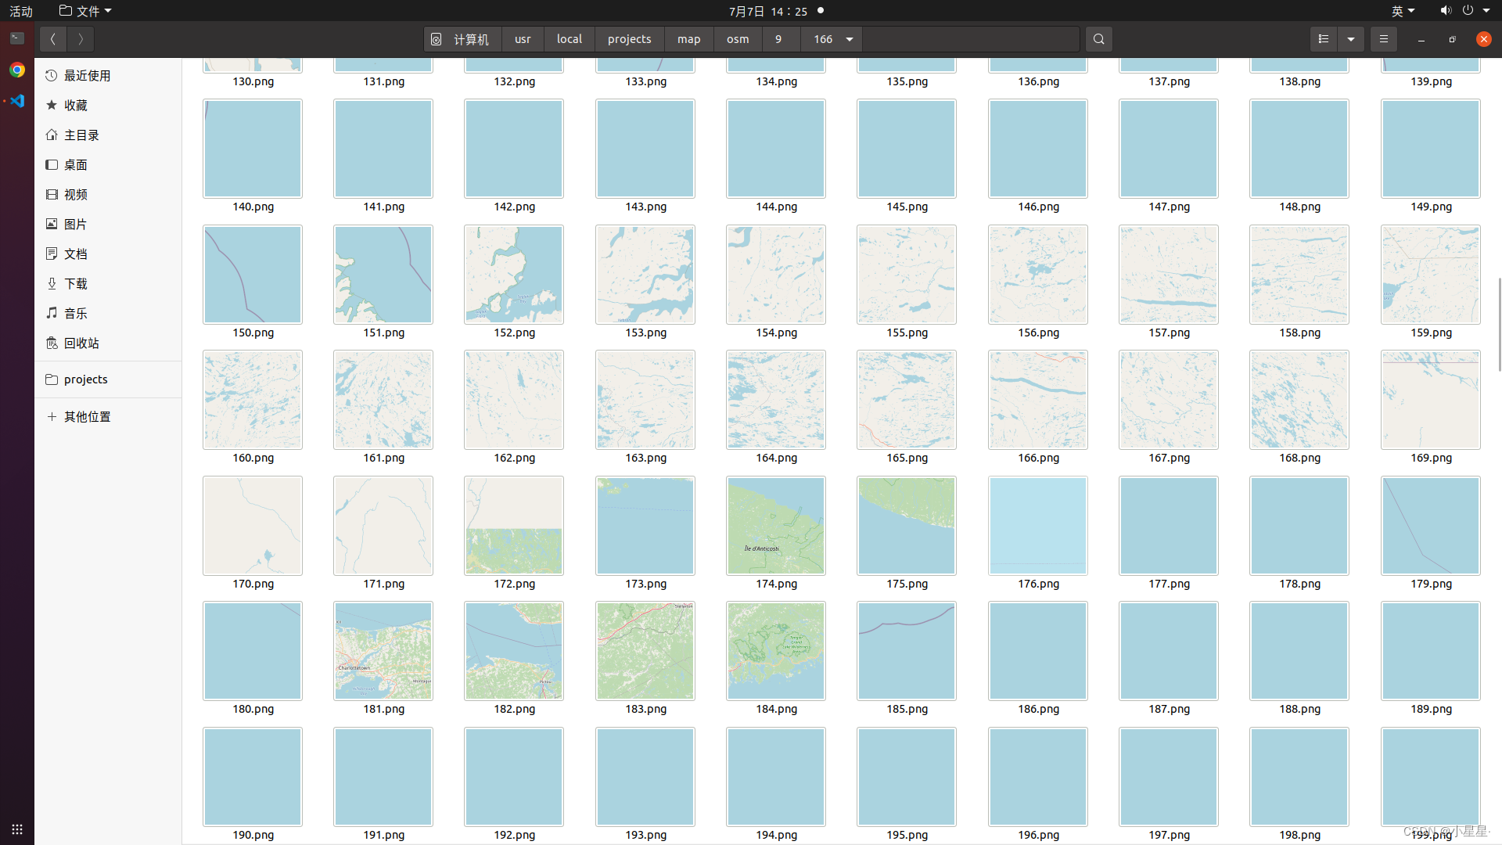The width and height of the screenshot is (1502, 845).
Task: Jump to local in path bar
Action: [x=570, y=39]
